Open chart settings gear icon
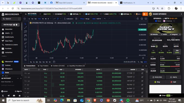This screenshot has width=184, height=103. coord(142,19)
